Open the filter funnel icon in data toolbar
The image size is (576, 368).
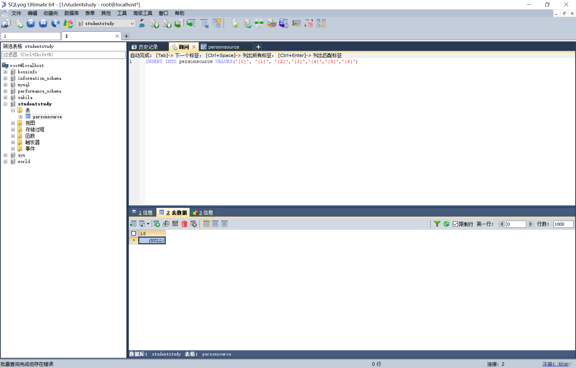(x=437, y=224)
